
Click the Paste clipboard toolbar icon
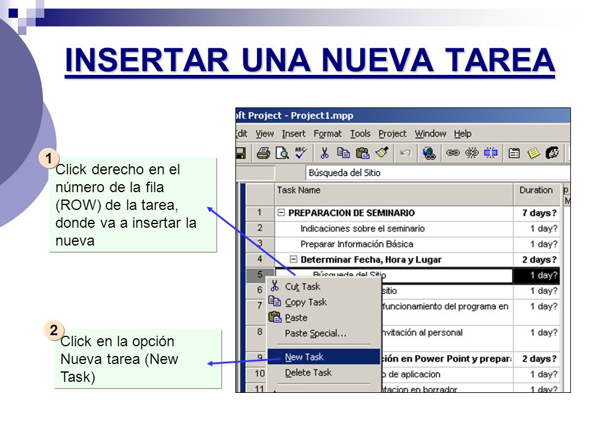[363, 153]
